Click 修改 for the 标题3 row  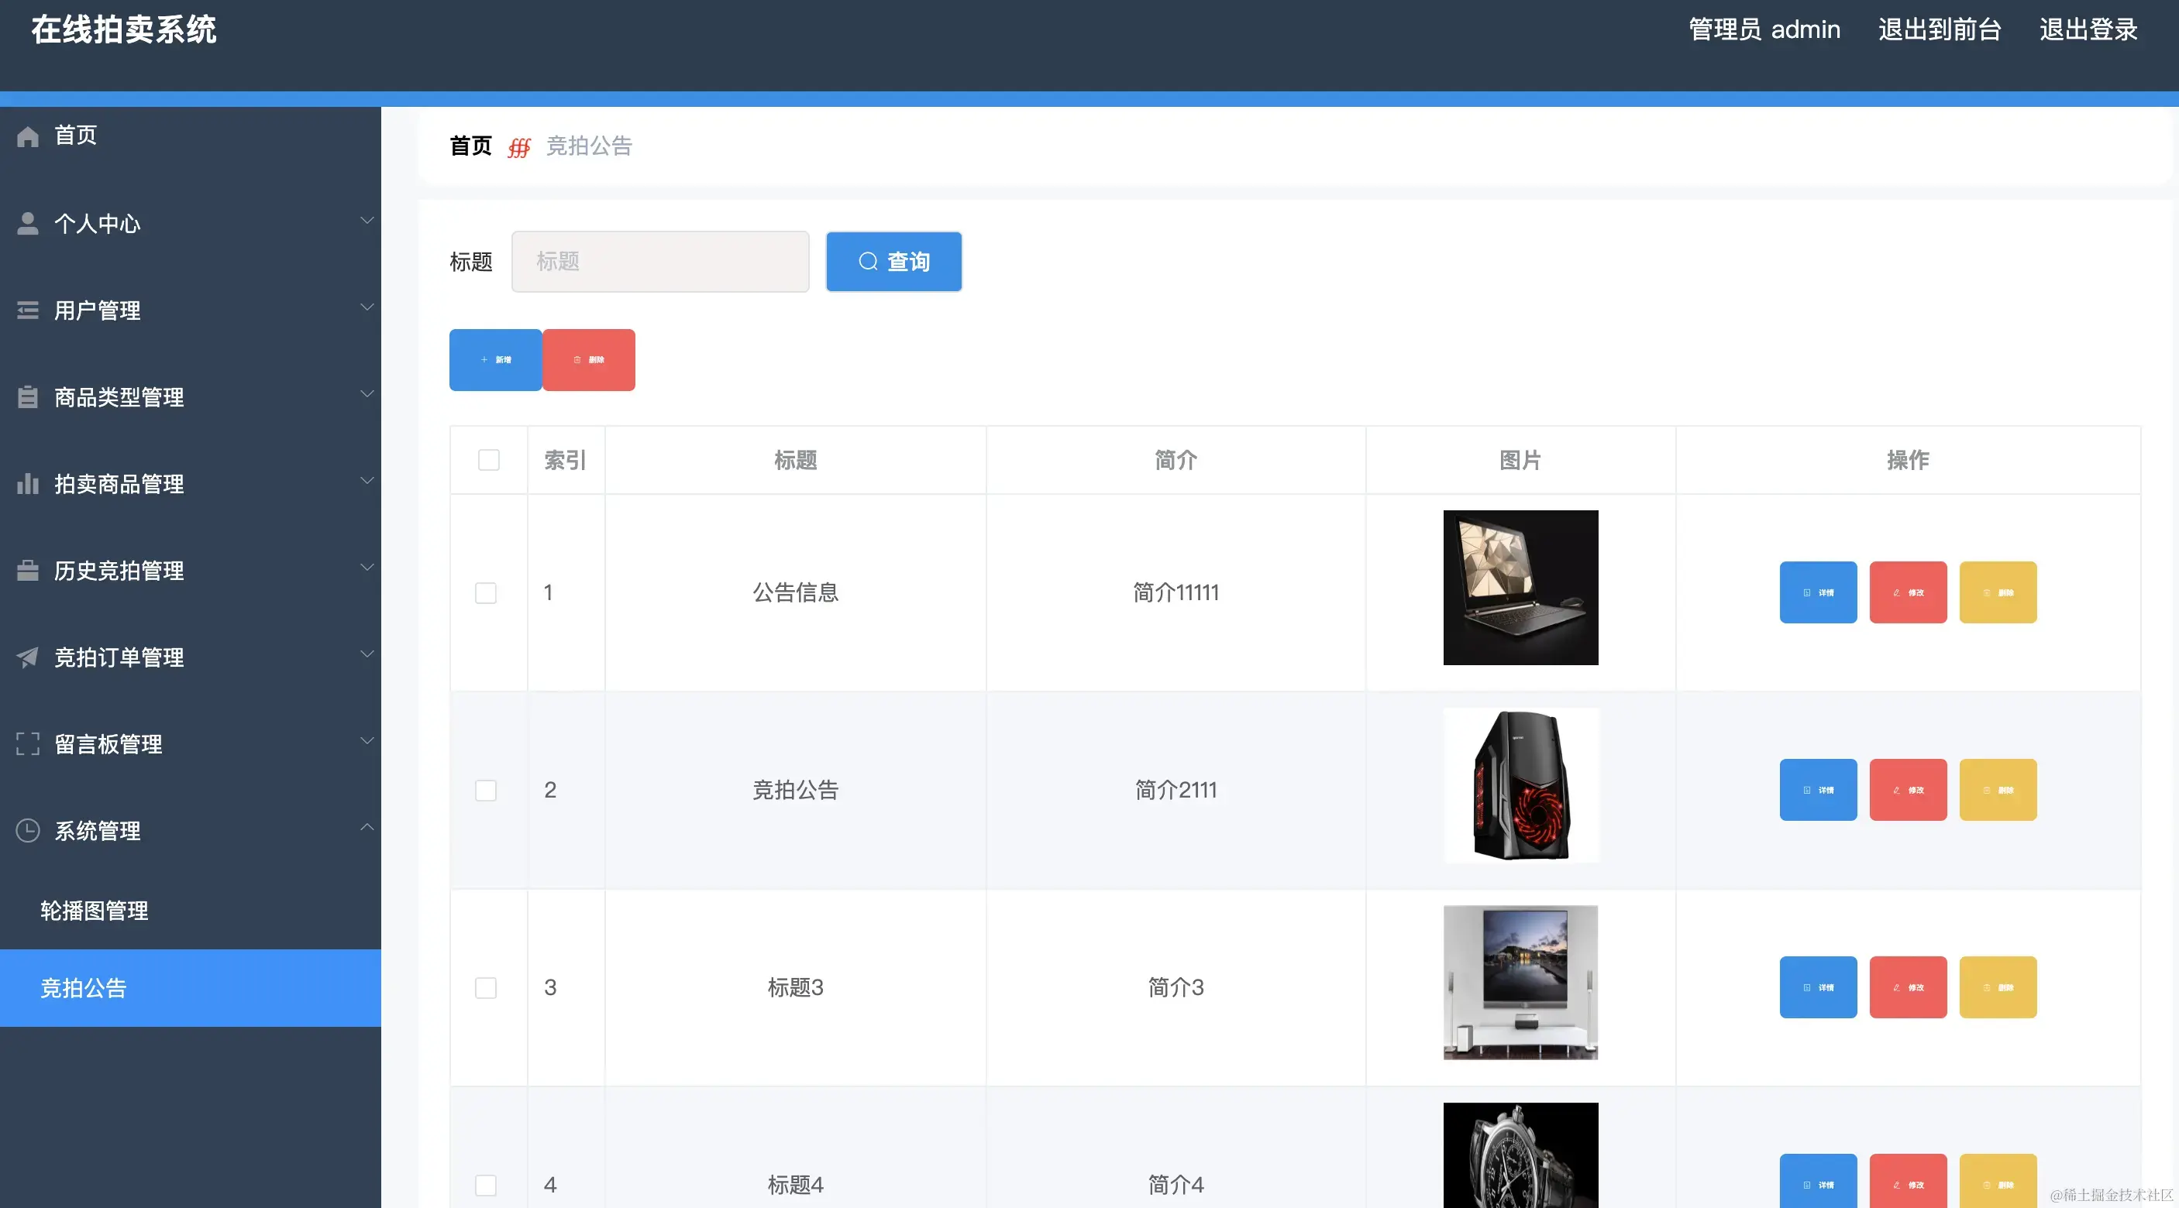tap(1908, 987)
